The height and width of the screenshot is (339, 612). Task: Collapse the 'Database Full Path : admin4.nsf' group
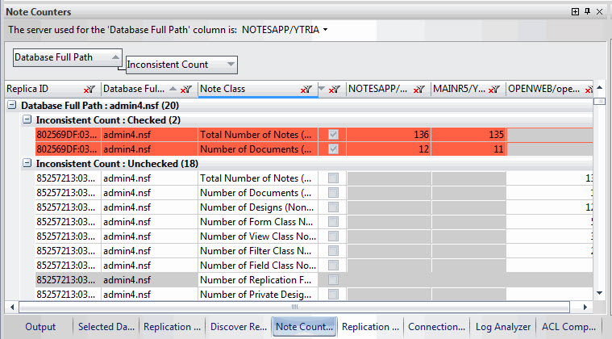click(x=12, y=105)
